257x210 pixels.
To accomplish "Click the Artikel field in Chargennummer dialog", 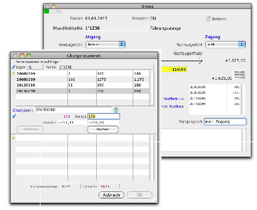I will pos(106,67).
